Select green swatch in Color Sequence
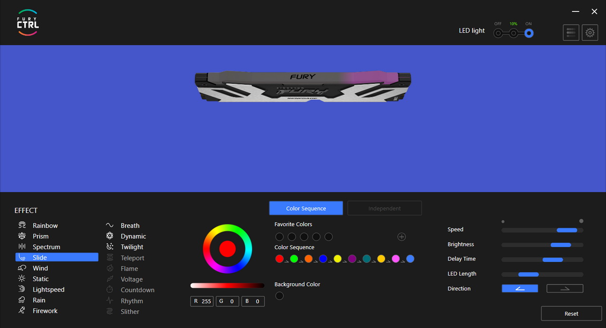Image resolution: width=606 pixels, height=328 pixels. tap(294, 258)
